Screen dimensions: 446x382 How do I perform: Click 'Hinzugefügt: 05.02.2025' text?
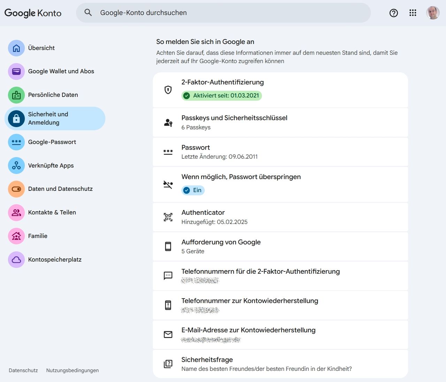pos(214,222)
